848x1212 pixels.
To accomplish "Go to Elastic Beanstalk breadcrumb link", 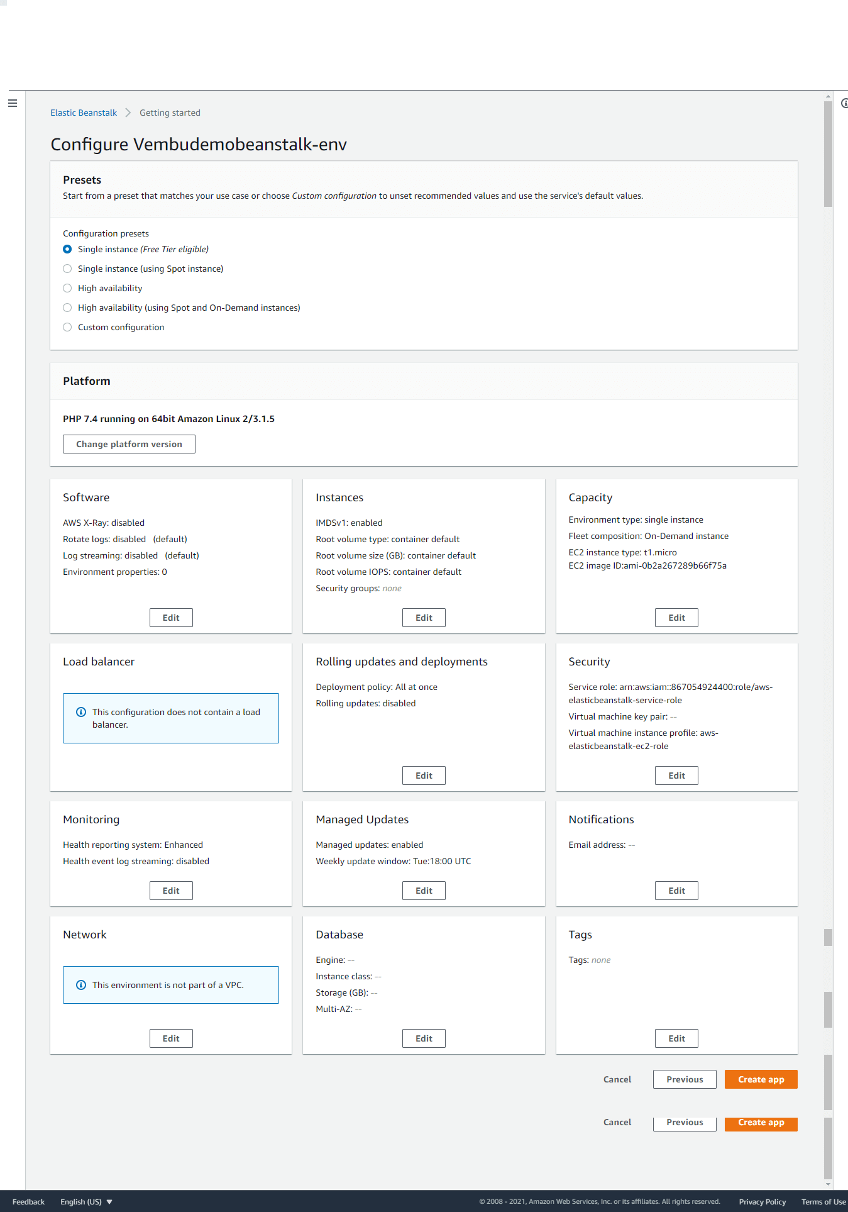I will (x=84, y=113).
